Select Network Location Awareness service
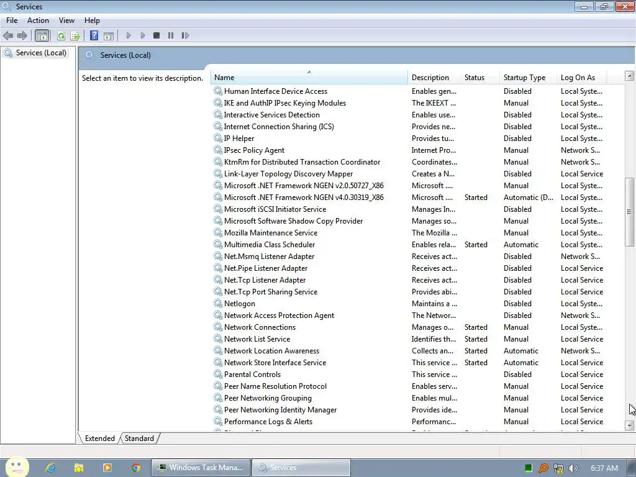Screen dimensions: 636x477 271,351
